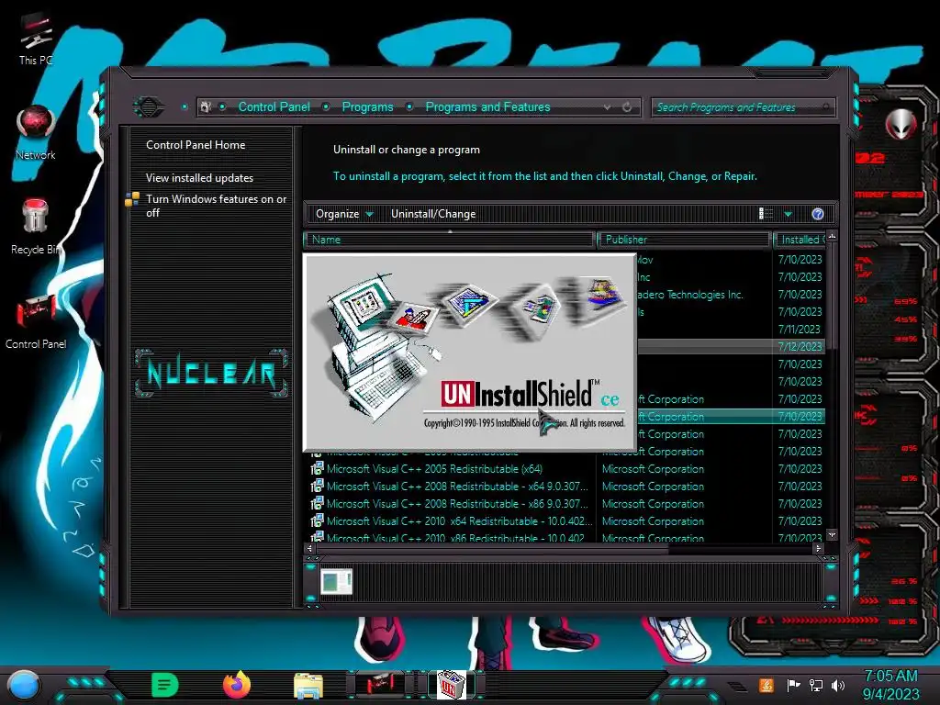
Task: Click the 7/11/2023 install date
Action: (800, 330)
